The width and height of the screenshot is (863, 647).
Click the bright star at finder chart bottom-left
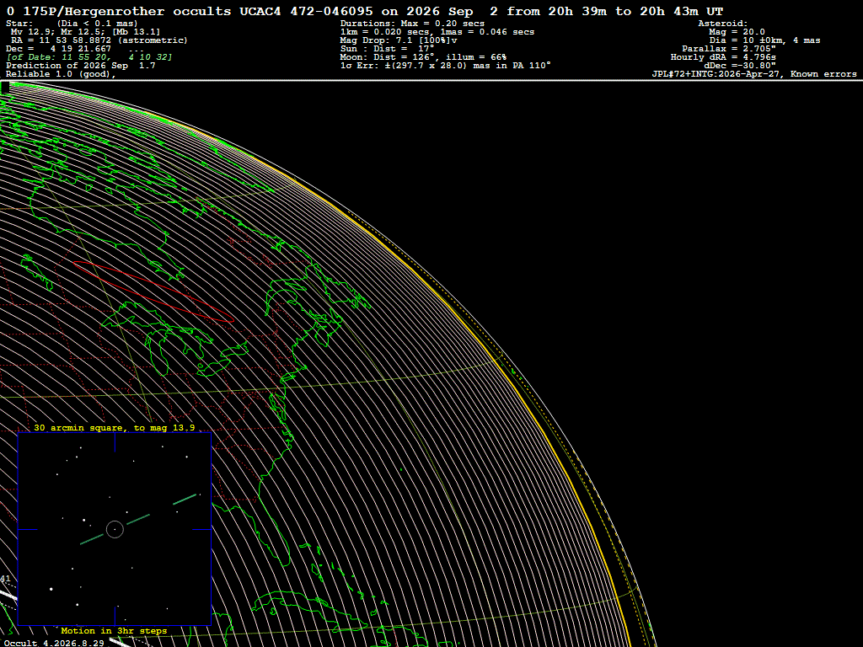pos(51,589)
